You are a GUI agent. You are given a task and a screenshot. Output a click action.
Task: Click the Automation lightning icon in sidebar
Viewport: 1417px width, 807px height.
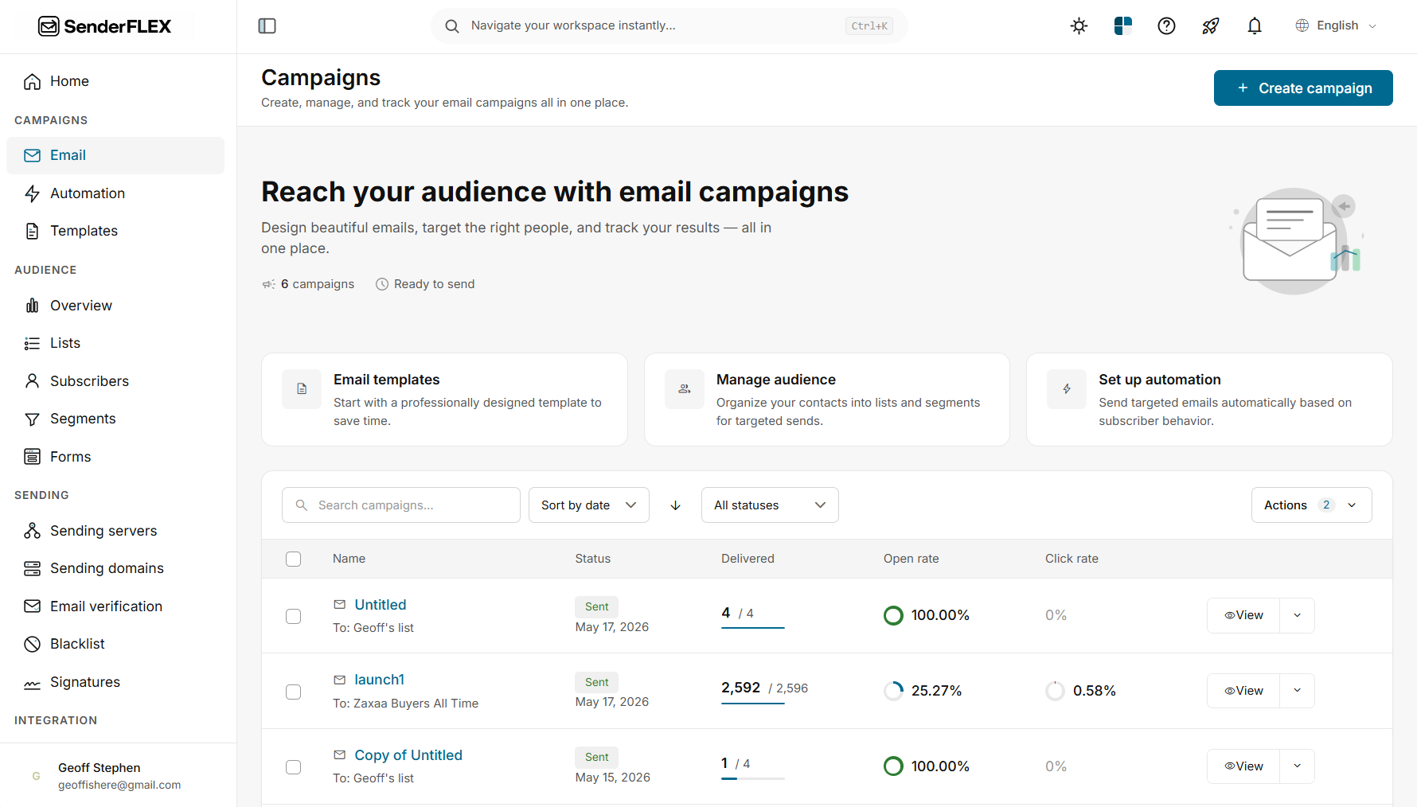pos(33,193)
